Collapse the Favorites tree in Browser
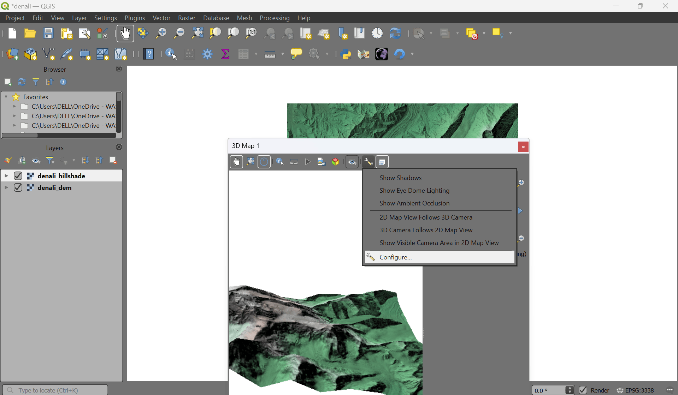Viewport: 678px width, 395px height. pyautogui.click(x=6, y=97)
